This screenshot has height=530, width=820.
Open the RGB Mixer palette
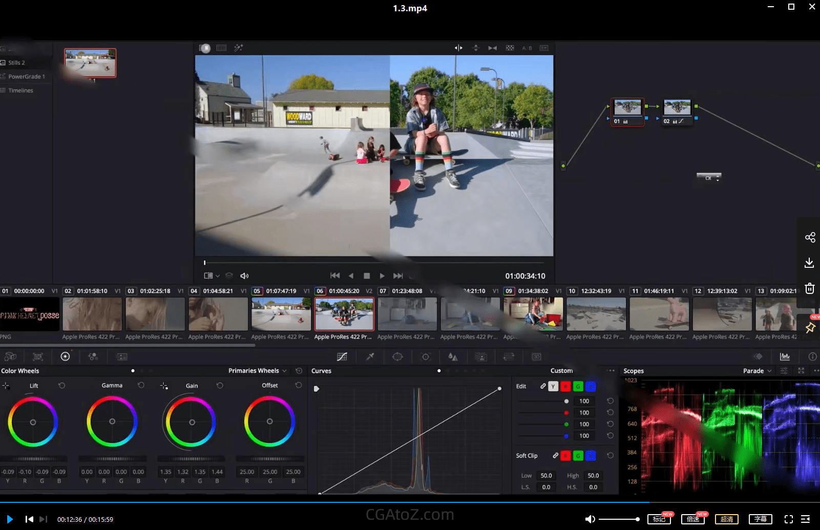click(92, 356)
